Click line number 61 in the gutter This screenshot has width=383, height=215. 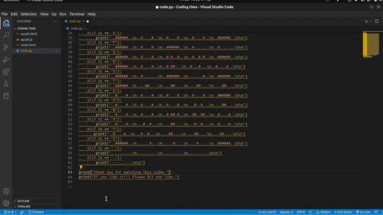(x=70, y=162)
